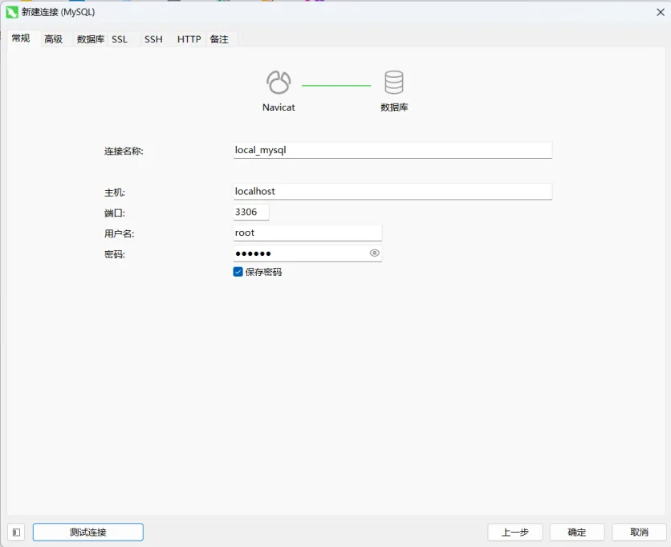The image size is (671, 547).
Task: Cancel with the 取消 button
Action: click(x=640, y=532)
